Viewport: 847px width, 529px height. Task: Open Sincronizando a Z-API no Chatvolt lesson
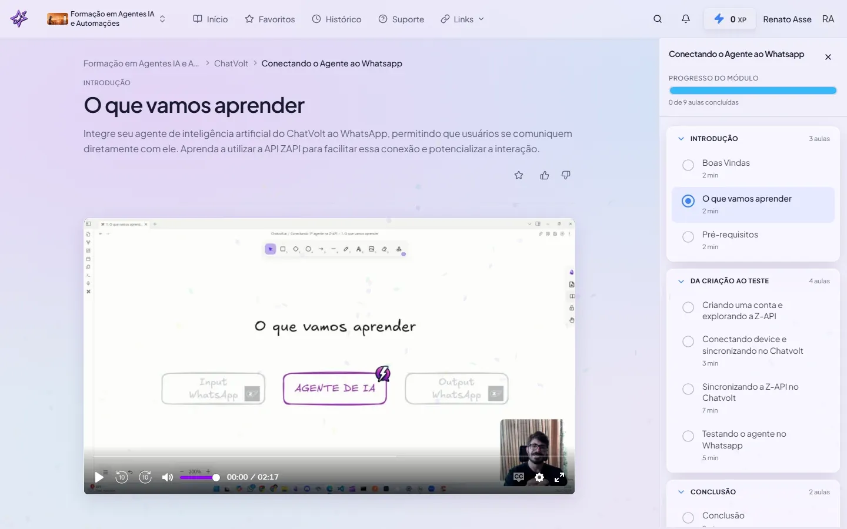[x=753, y=399]
